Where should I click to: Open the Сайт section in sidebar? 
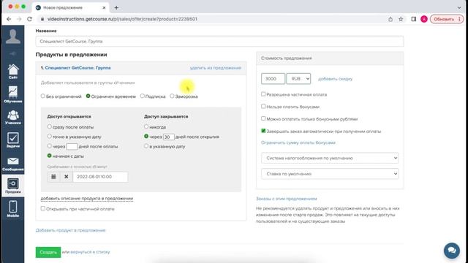click(13, 72)
